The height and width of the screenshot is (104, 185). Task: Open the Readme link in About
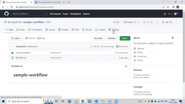pos(139,49)
